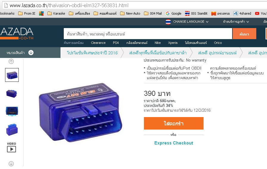
Task: Open the Google bookmark
Action: (x=173, y=13)
